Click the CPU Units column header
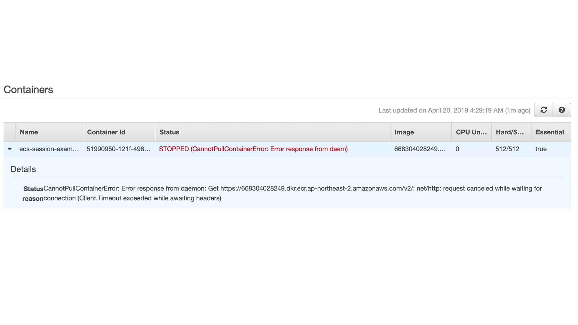The image size is (578, 325). point(471,132)
